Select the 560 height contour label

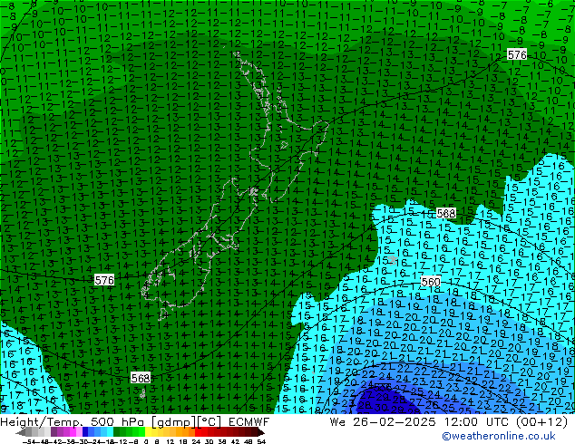(431, 283)
